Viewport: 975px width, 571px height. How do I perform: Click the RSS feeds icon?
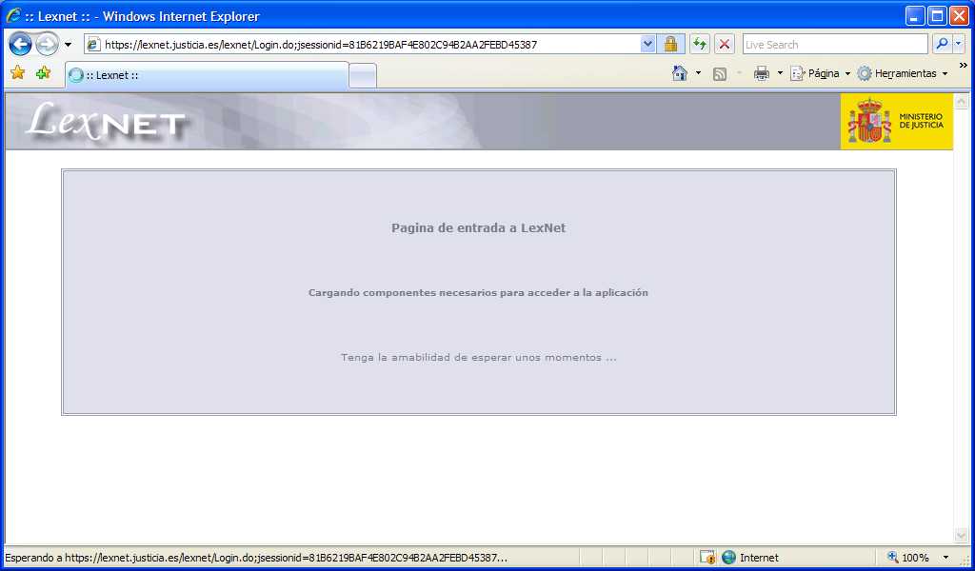click(x=720, y=72)
